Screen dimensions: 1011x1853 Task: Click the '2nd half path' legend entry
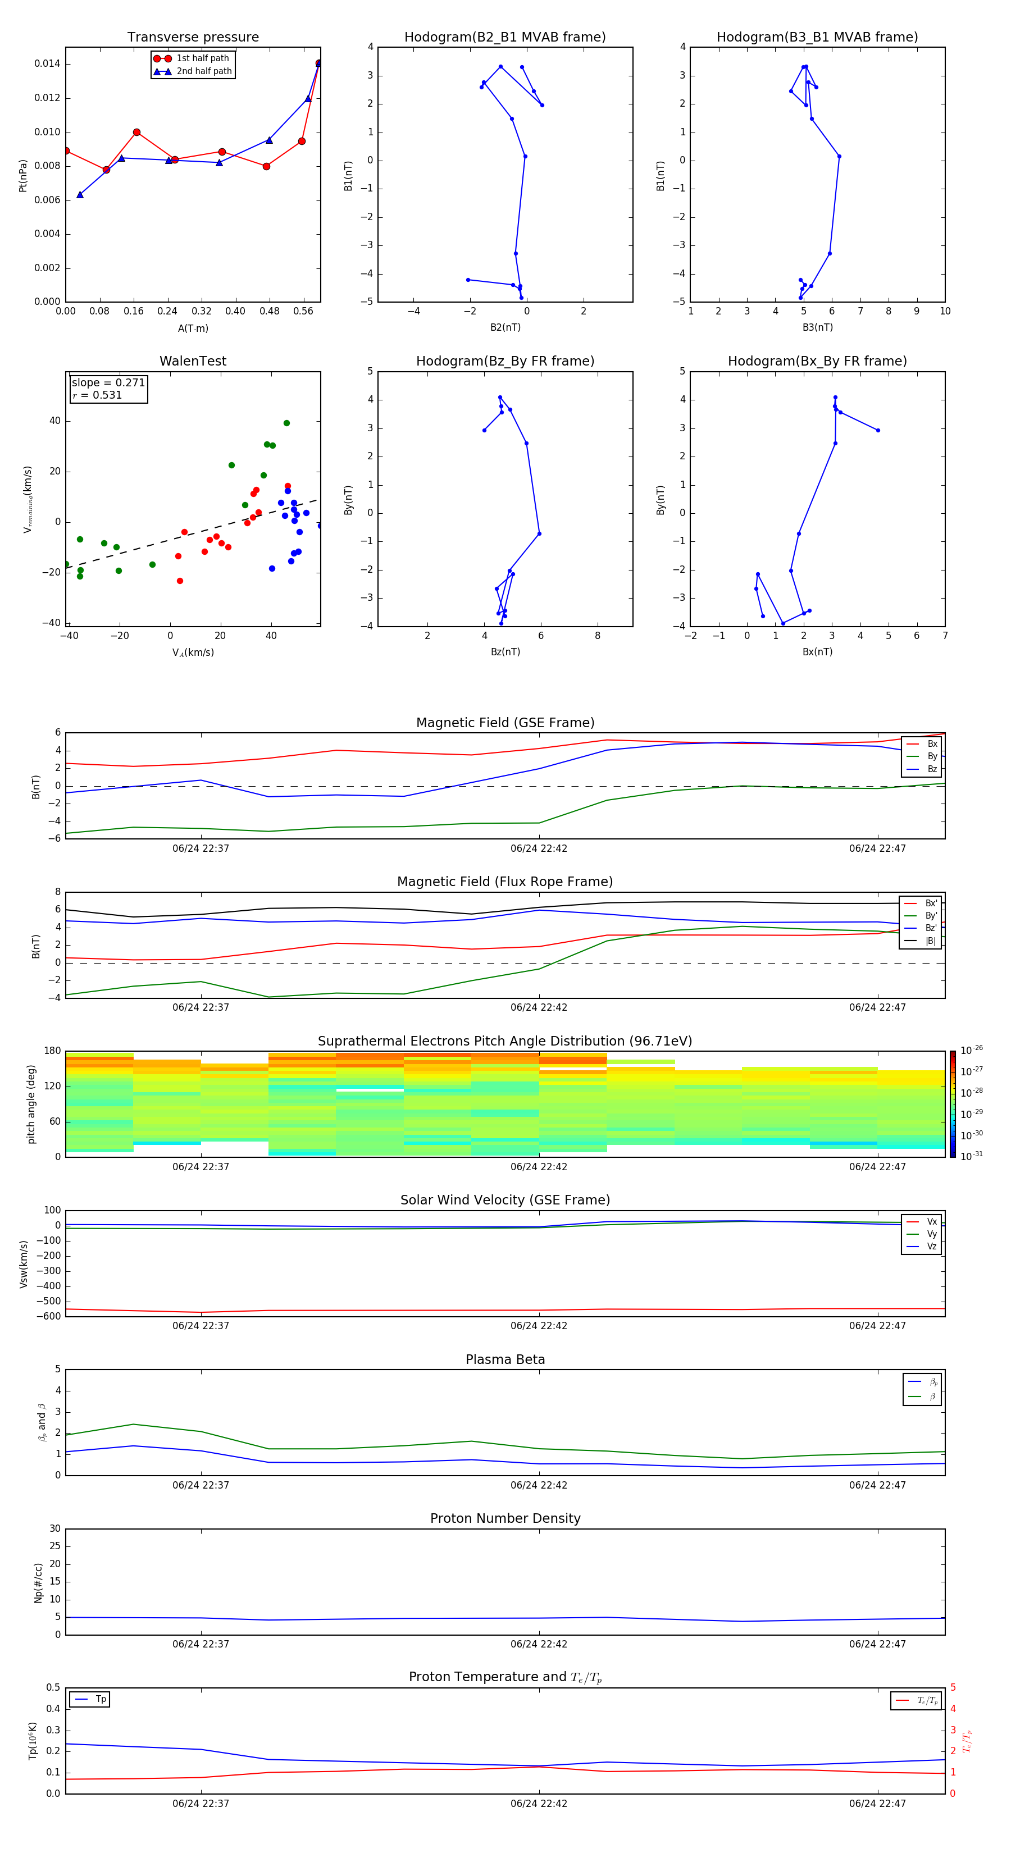192,71
